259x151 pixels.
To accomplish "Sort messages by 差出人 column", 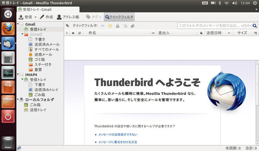I will point(177,33).
